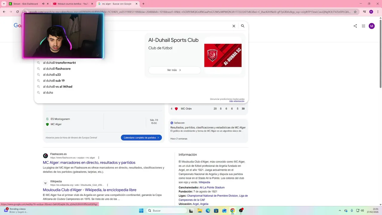Click the ES Mostaganem vs MC Alger match

click(103, 122)
